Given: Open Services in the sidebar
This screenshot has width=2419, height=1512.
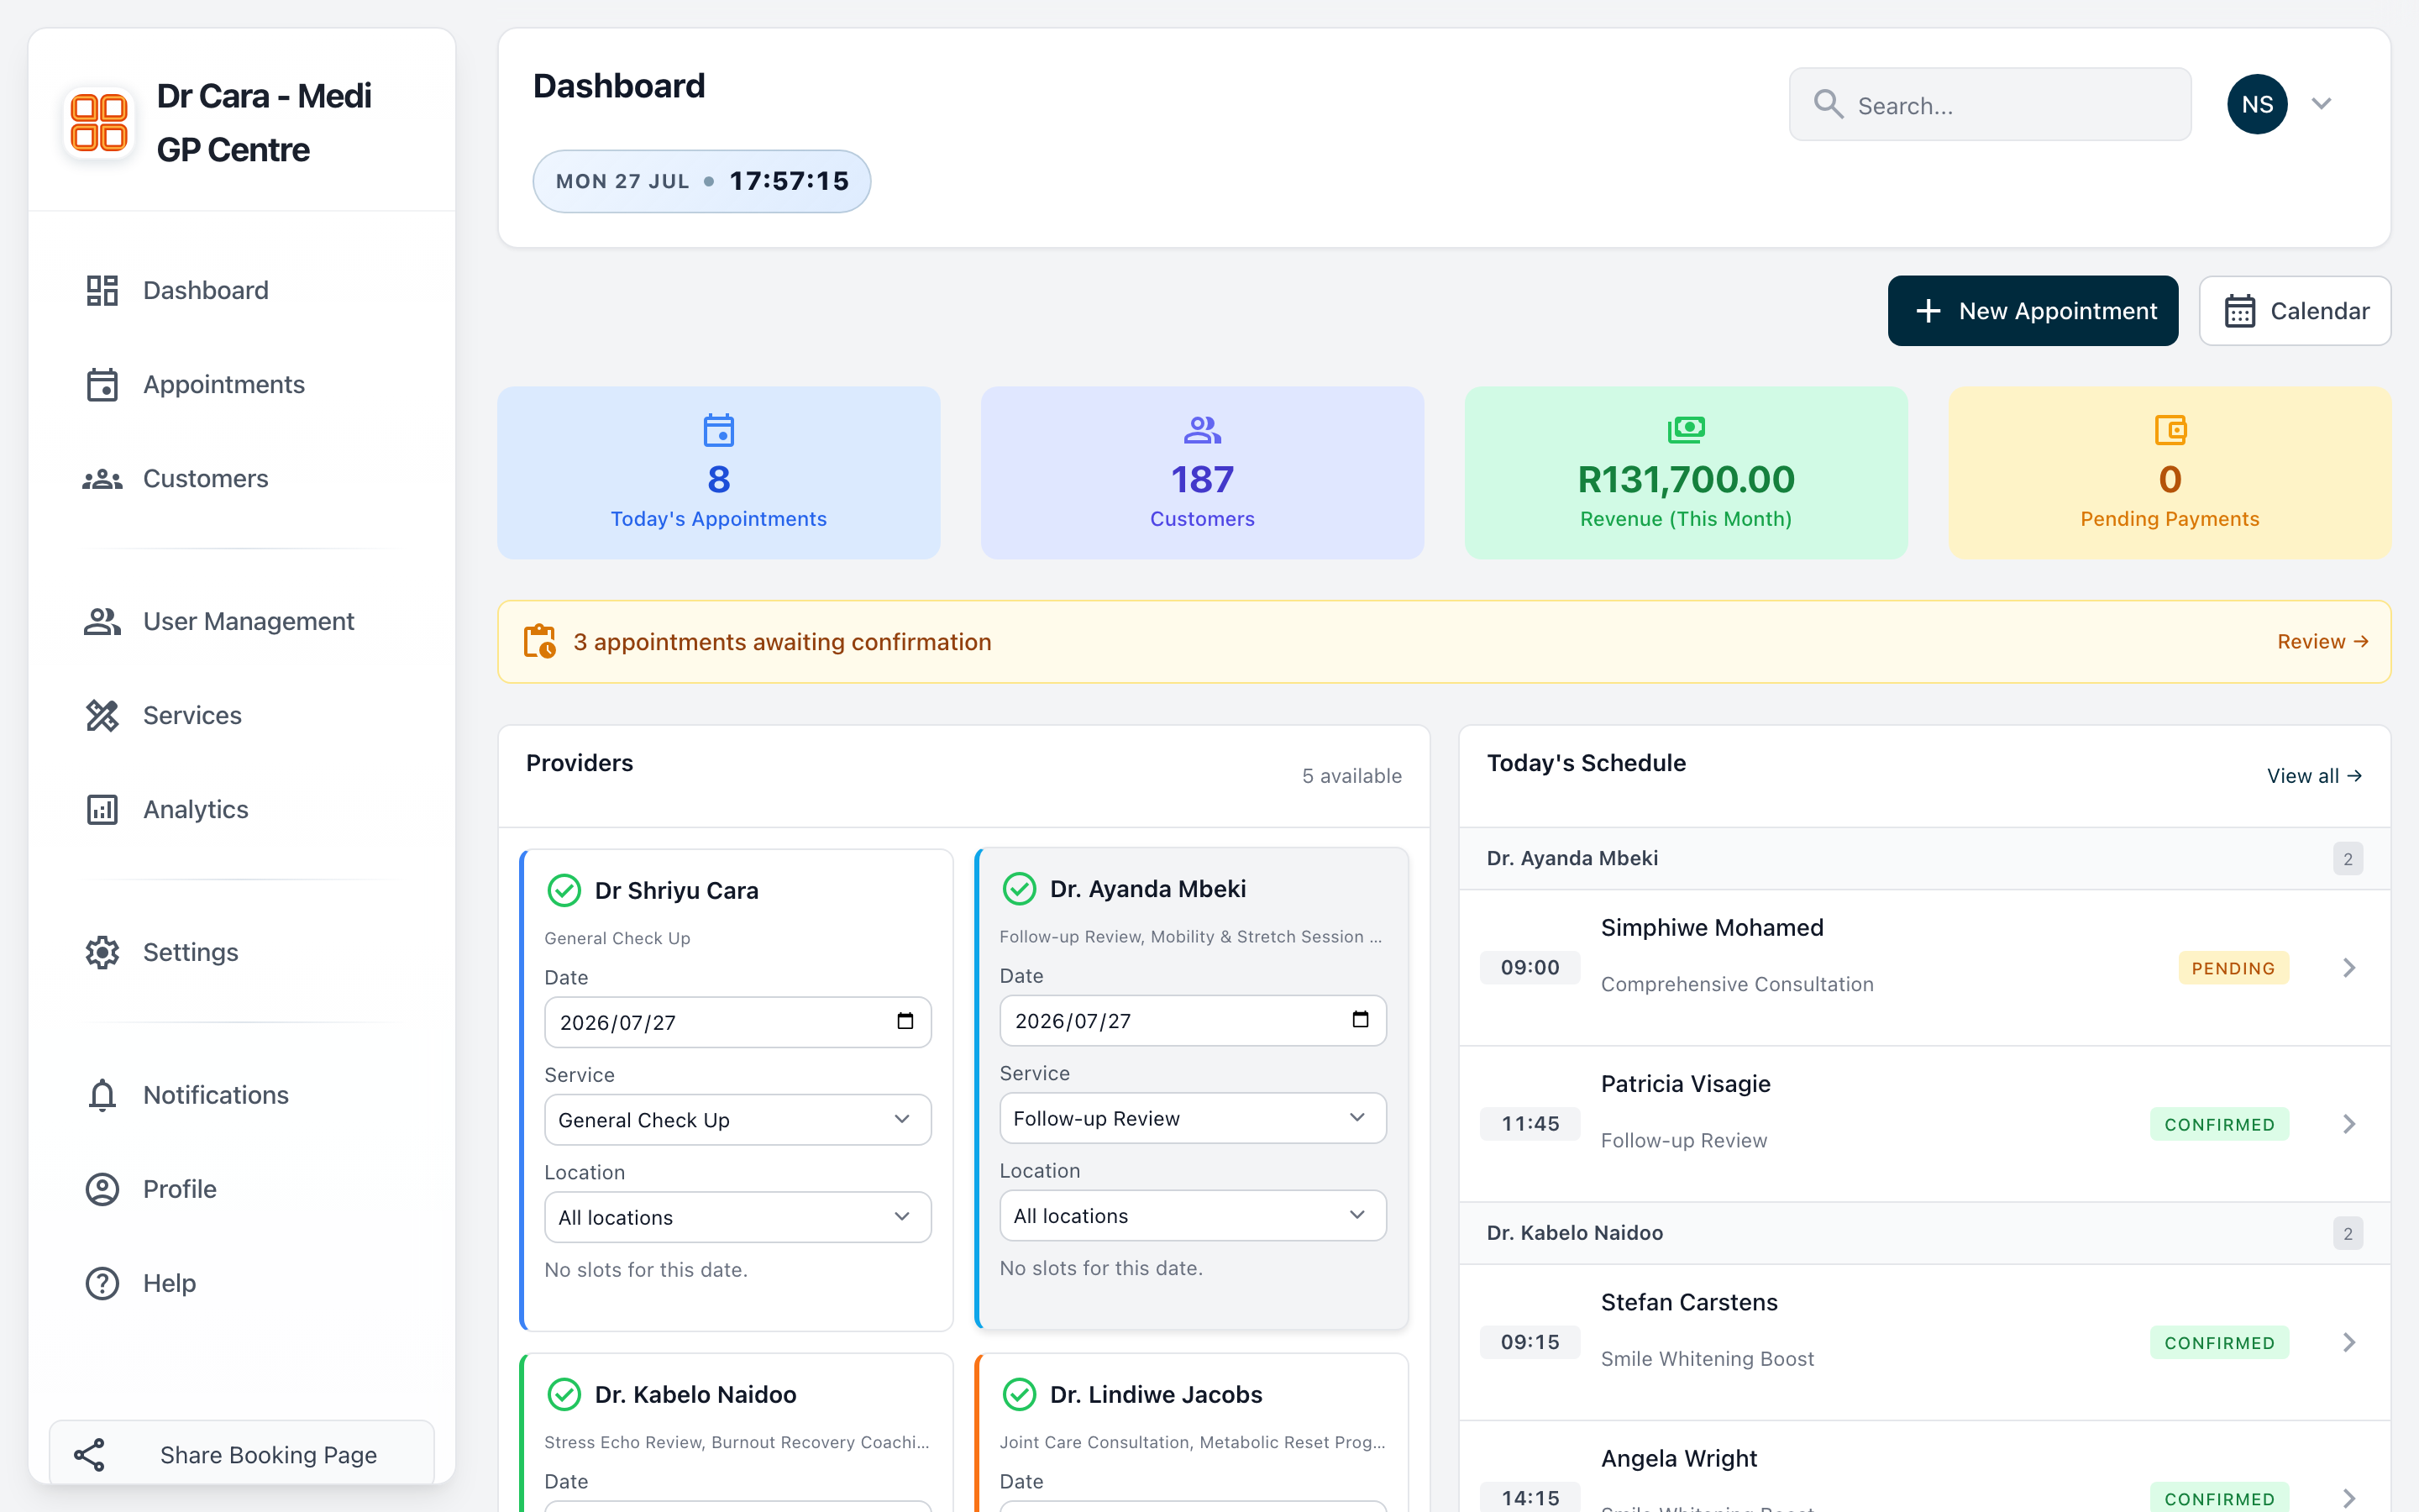Looking at the screenshot, I should (242, 715).
